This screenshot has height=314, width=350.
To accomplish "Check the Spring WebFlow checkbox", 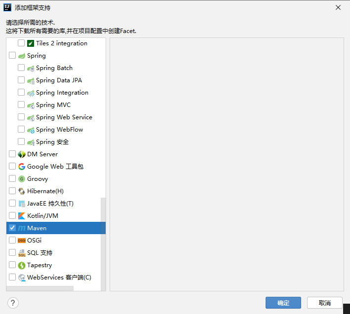I will tap(21, 129).
